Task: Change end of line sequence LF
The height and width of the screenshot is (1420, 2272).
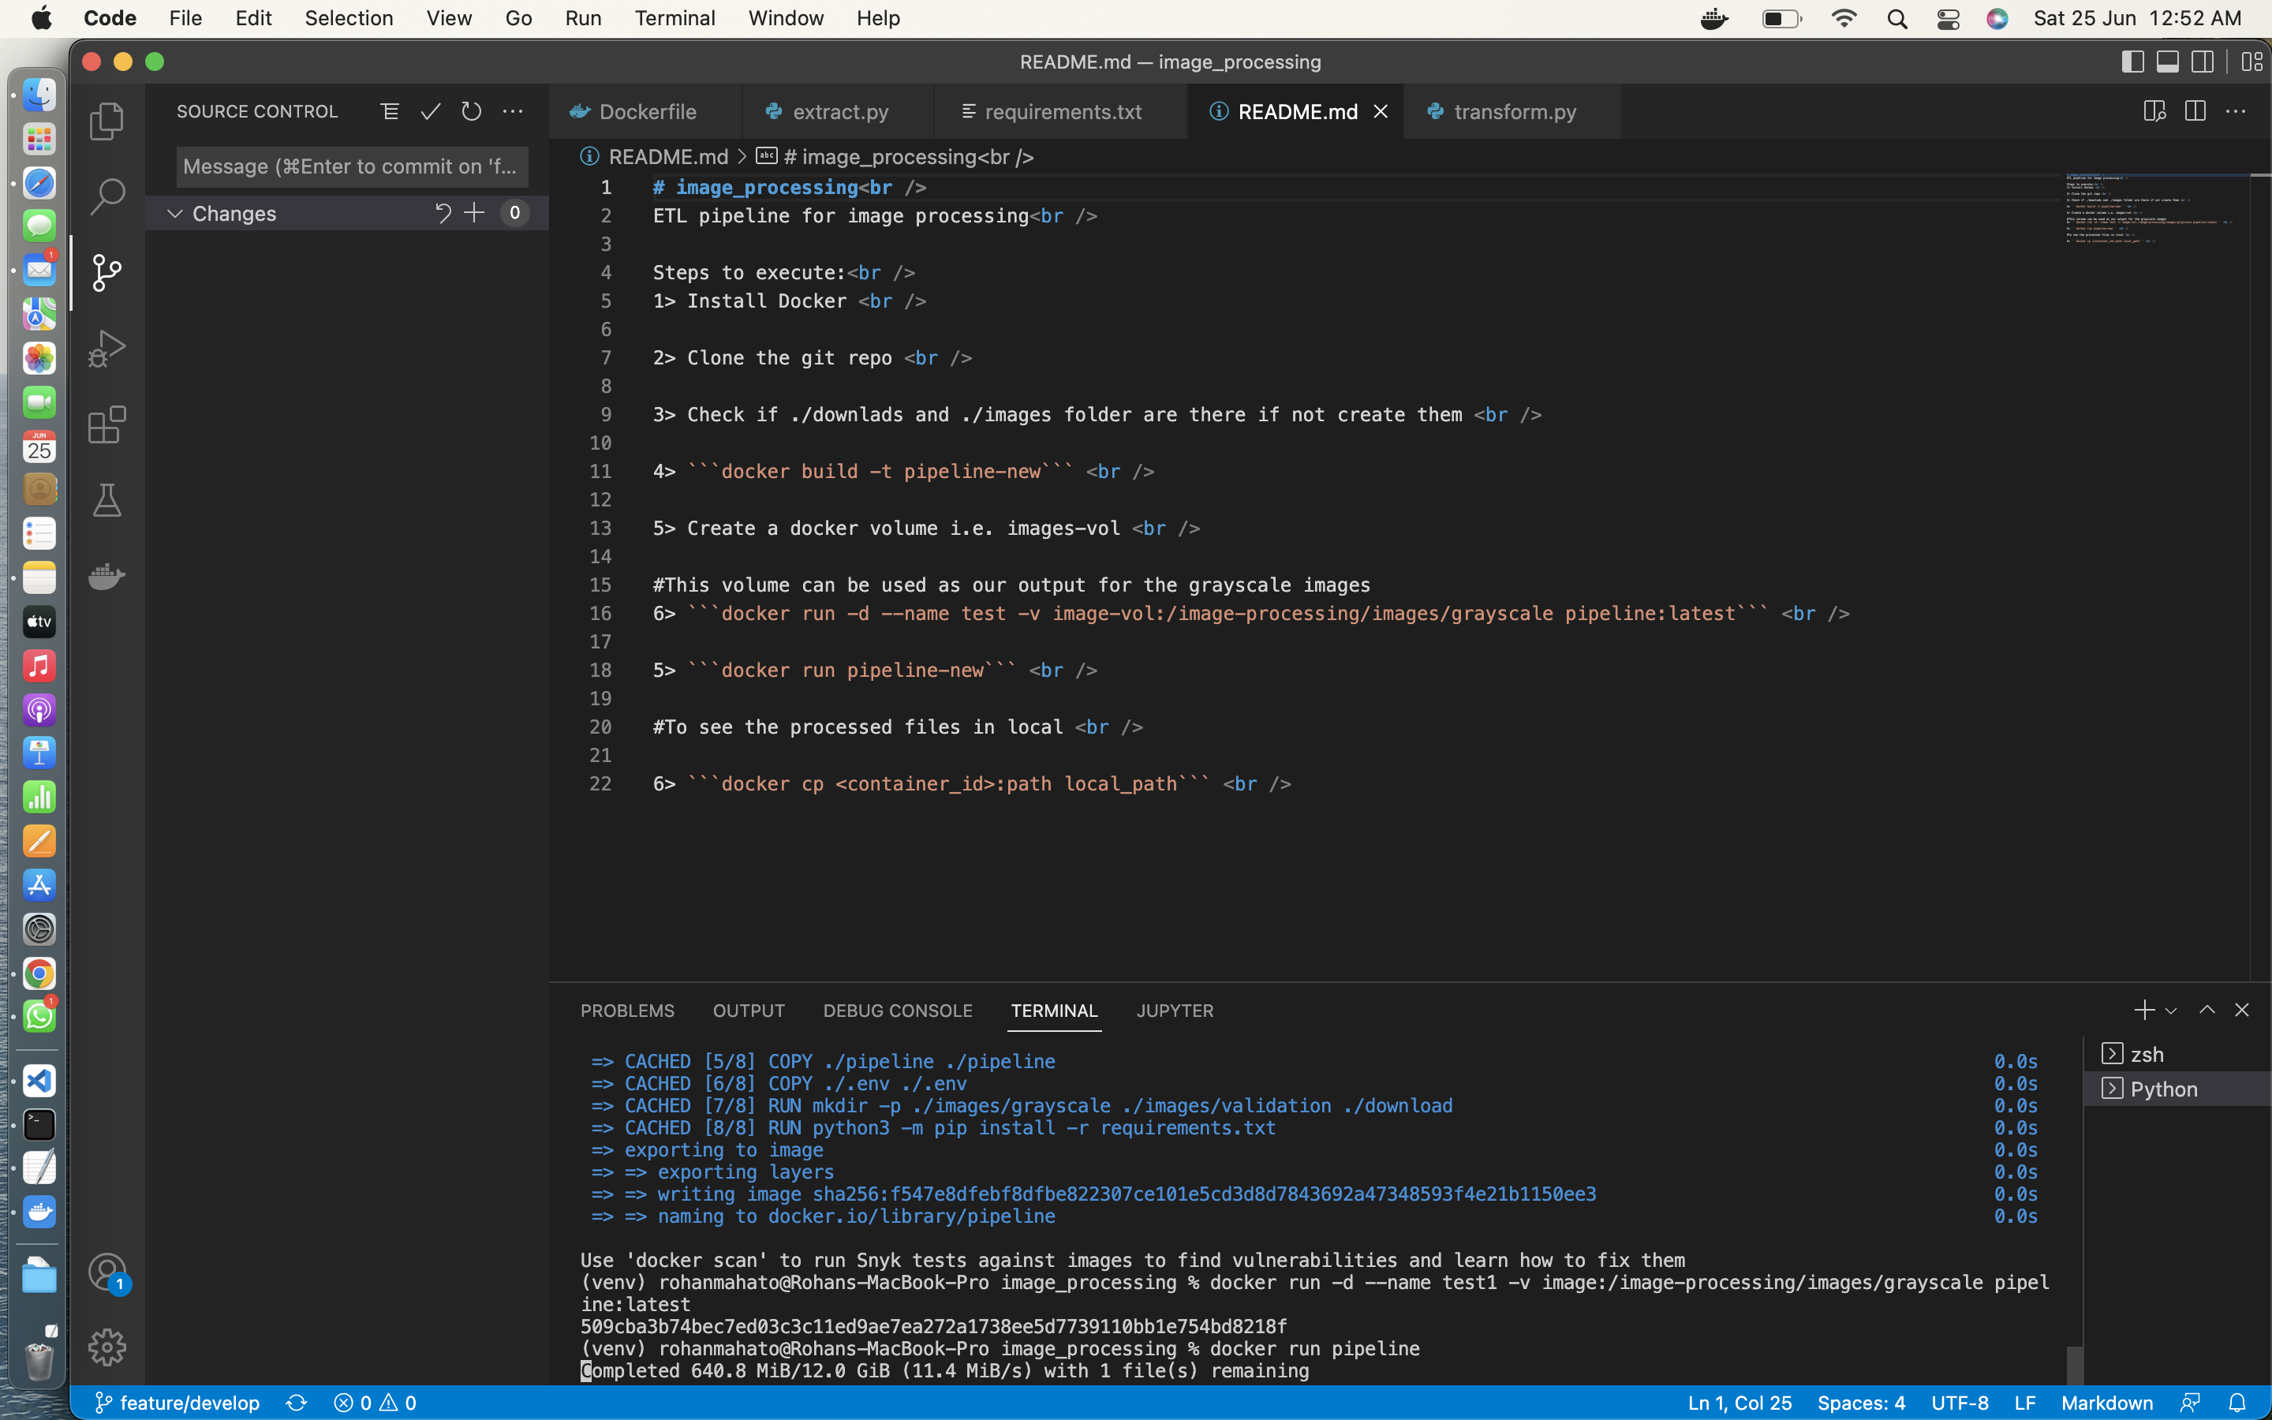Action: click(2025, 1402)
